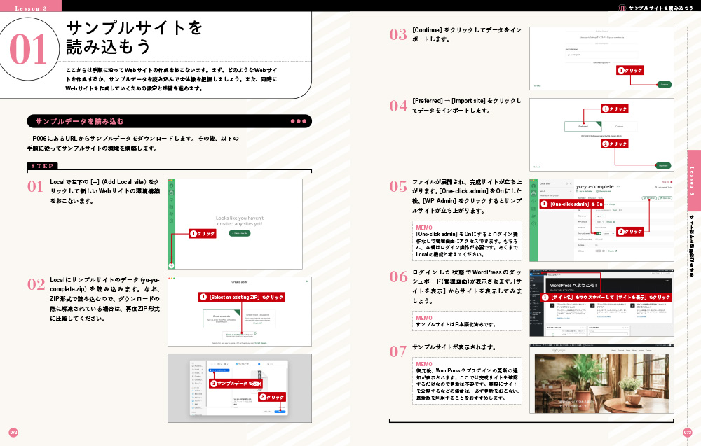
Task: Open the Web server dropdown
Action: [600, 216]
